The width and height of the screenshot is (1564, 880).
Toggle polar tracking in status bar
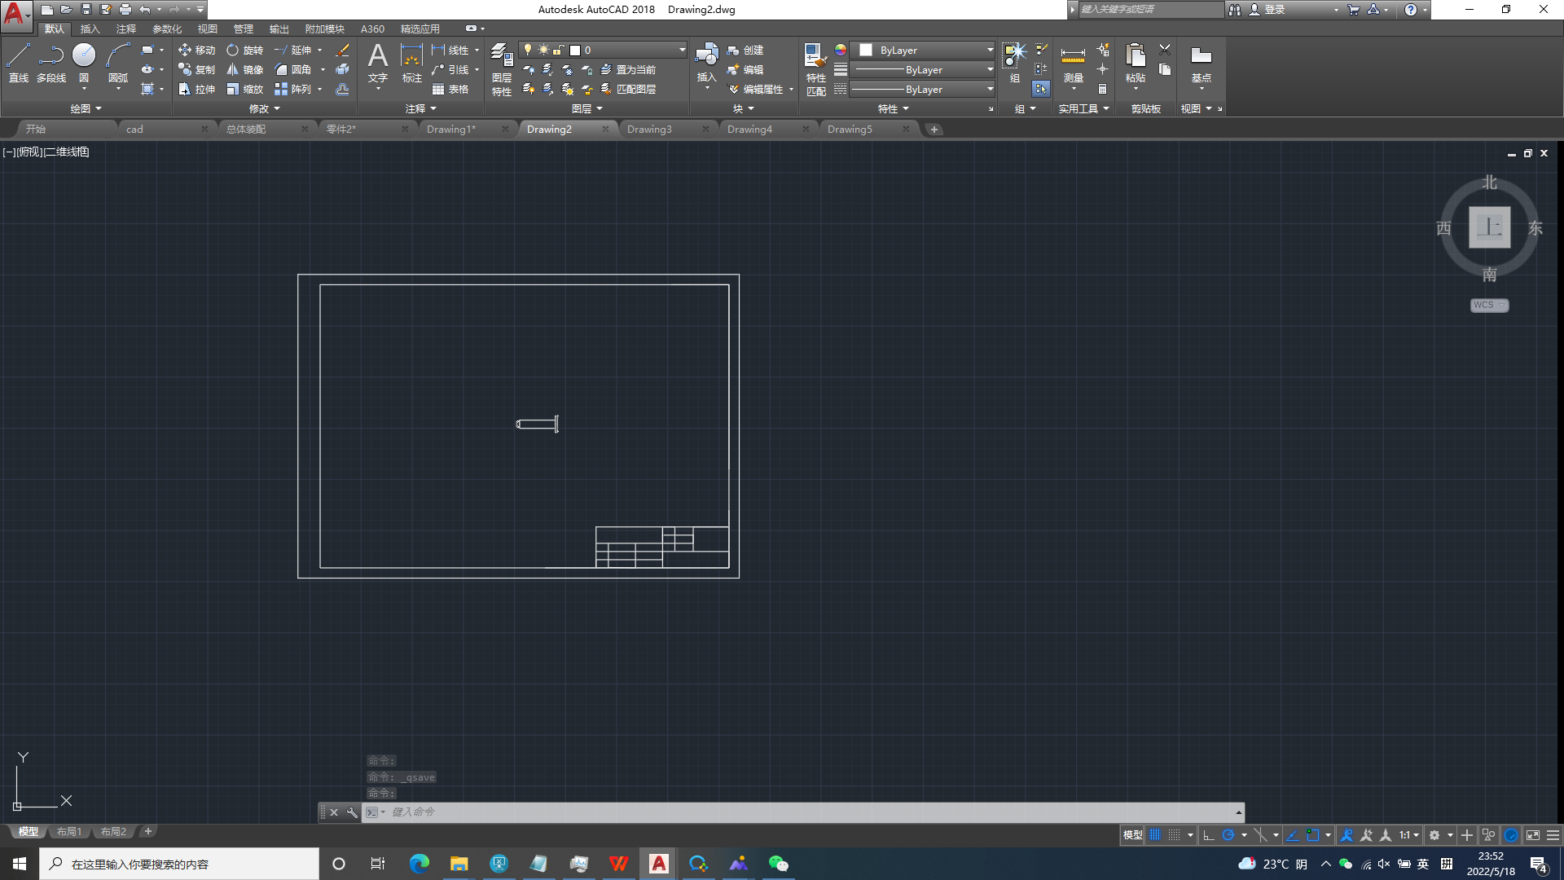click(1228, 835)
